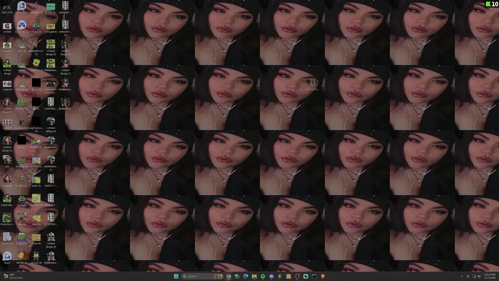The height and width of the screenshot is (281, 499).
Task: Select the FrogDance icon
Action: [22, 181]
